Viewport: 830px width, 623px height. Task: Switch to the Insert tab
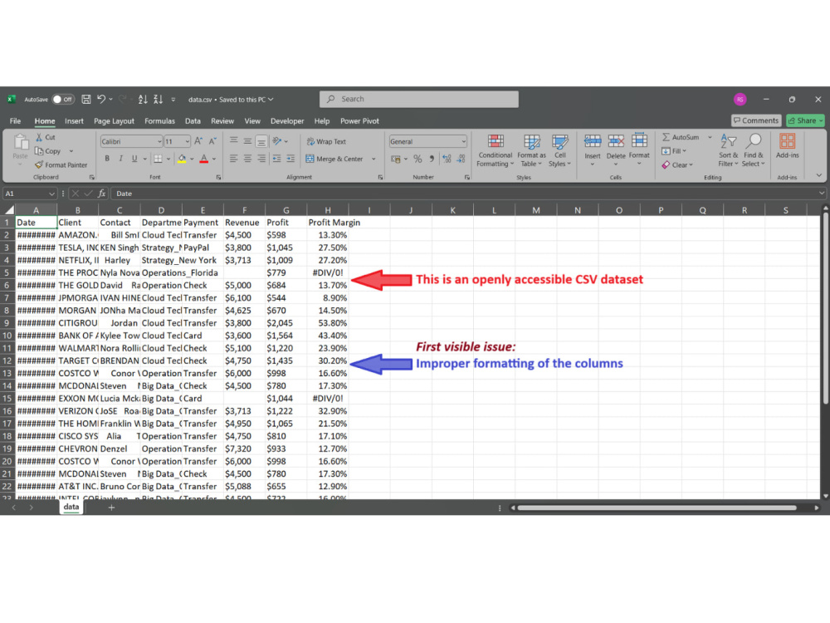point(74,120)
